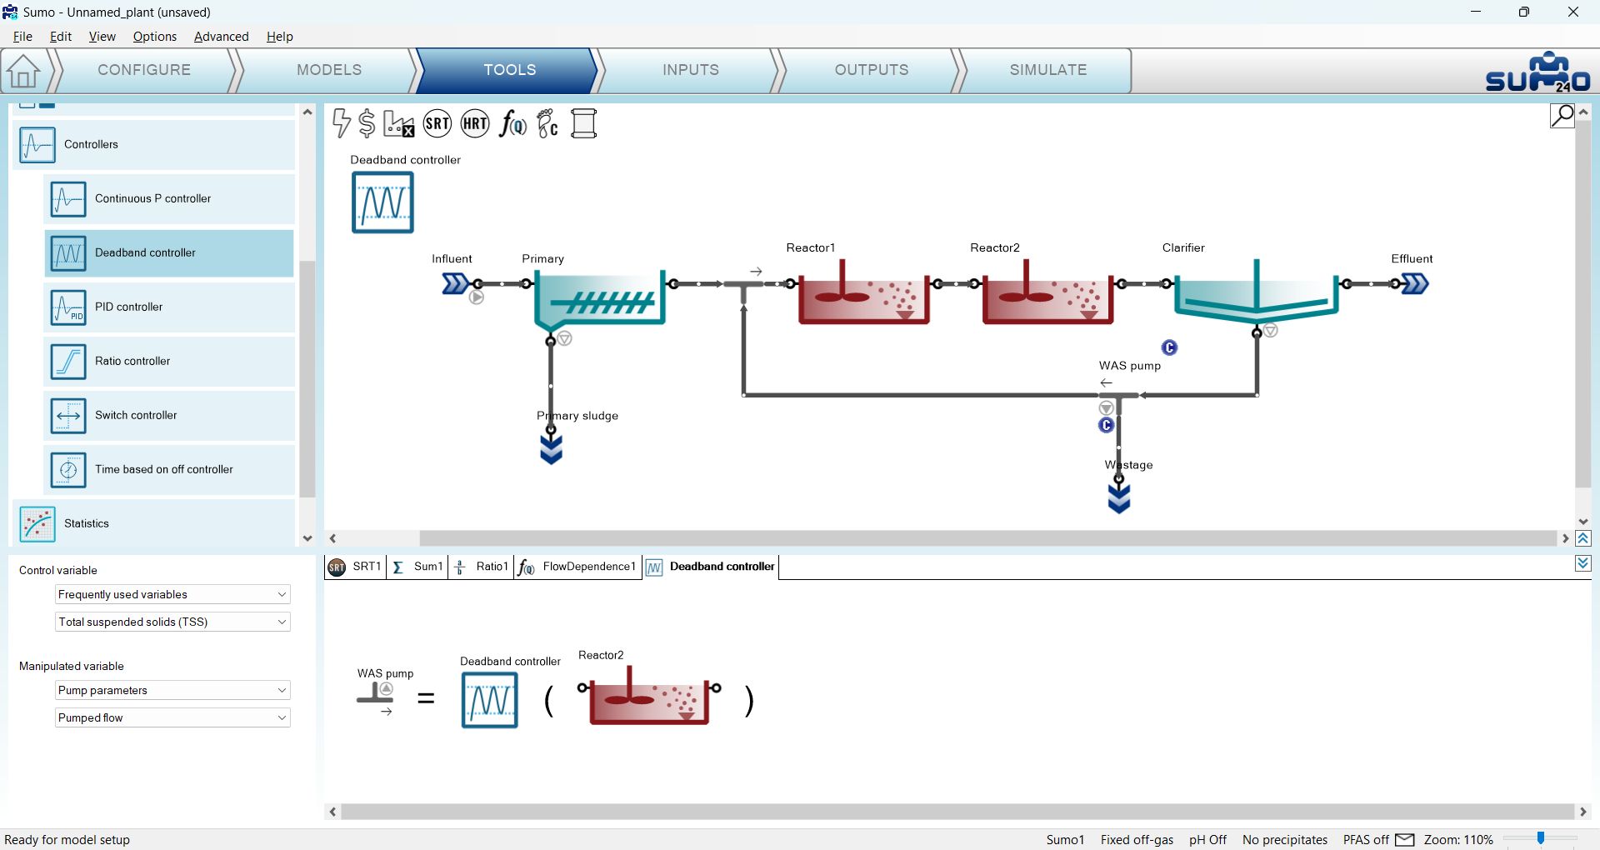Click 'No precipitates' in the status bar

click(x=1284, y=839)
